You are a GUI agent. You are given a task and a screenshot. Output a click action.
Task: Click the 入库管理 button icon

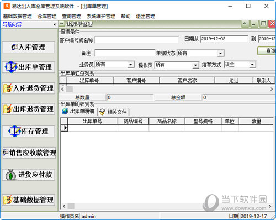coord(14,47)
